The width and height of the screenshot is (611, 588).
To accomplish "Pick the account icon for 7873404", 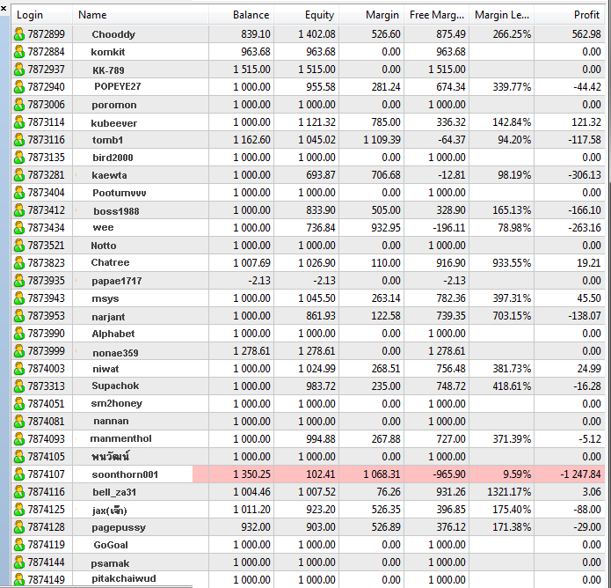I will tap(19, 193).
